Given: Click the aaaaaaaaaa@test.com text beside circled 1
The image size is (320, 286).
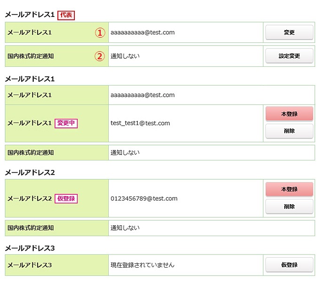Looking at the screenshot, I should coord(143,32).
